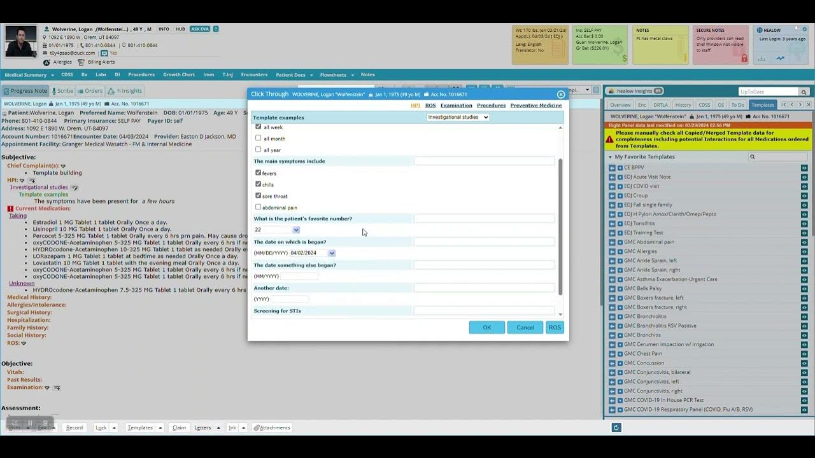Open the CDSS menu in top navigation
This screenshot has height=458, width=815.
click(x=67, y=75)
